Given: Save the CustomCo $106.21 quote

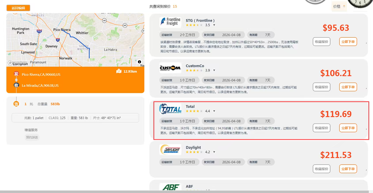Looking at the screenshot, I should pos(321,87).
